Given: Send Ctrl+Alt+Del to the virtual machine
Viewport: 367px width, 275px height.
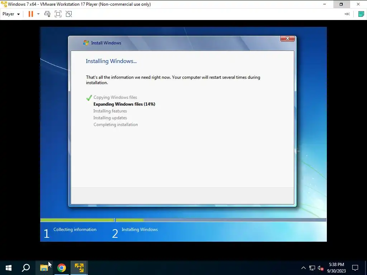Looking at the screenshot, I should click(x=47, y=14).
